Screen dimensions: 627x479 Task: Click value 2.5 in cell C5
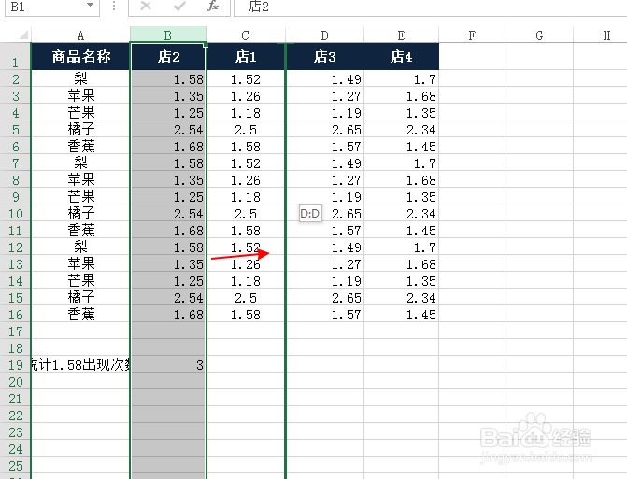(x=246, y=130)
